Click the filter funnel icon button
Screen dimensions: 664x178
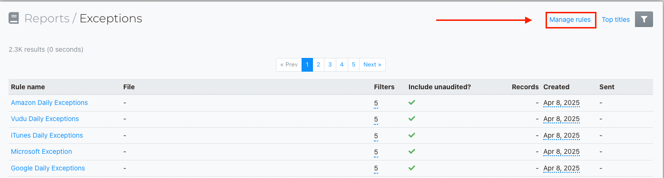pyautogui.click(x=644, y=19)
